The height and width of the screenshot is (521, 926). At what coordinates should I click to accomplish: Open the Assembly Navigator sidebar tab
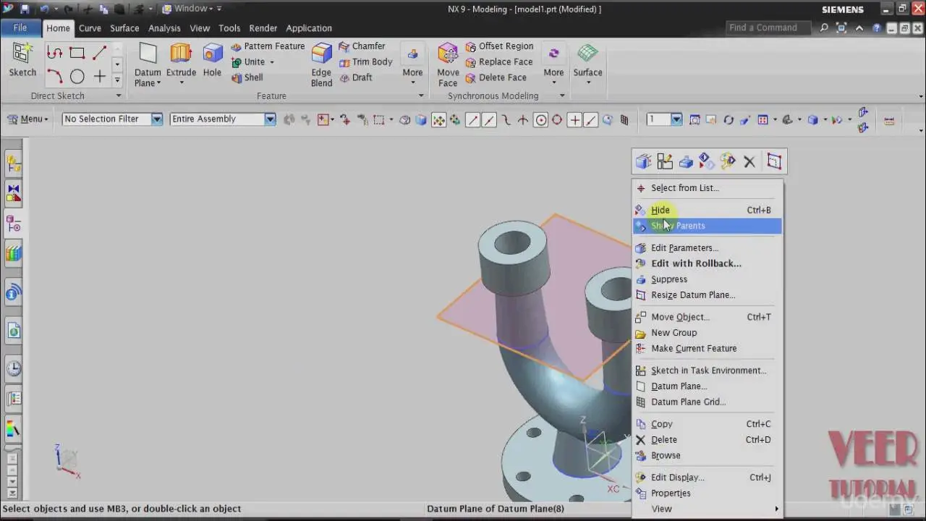[x=13, y=164]
